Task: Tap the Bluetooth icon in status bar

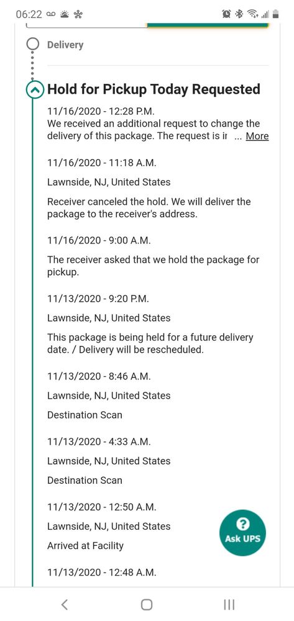Action: tap(239, 14)
